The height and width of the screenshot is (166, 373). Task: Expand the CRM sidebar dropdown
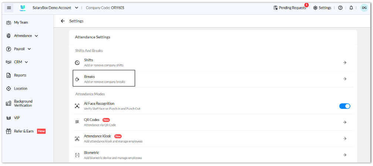(26, 62)
